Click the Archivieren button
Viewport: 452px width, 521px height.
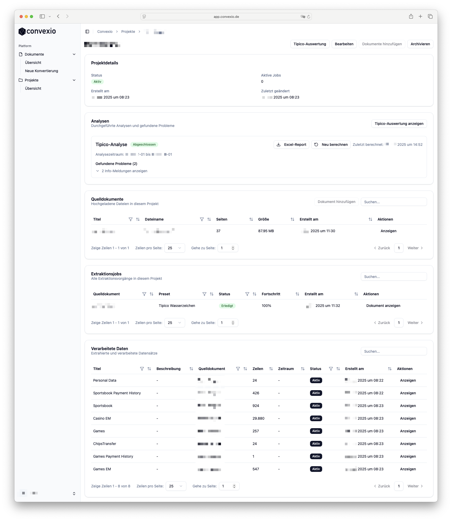pos(420,44)
